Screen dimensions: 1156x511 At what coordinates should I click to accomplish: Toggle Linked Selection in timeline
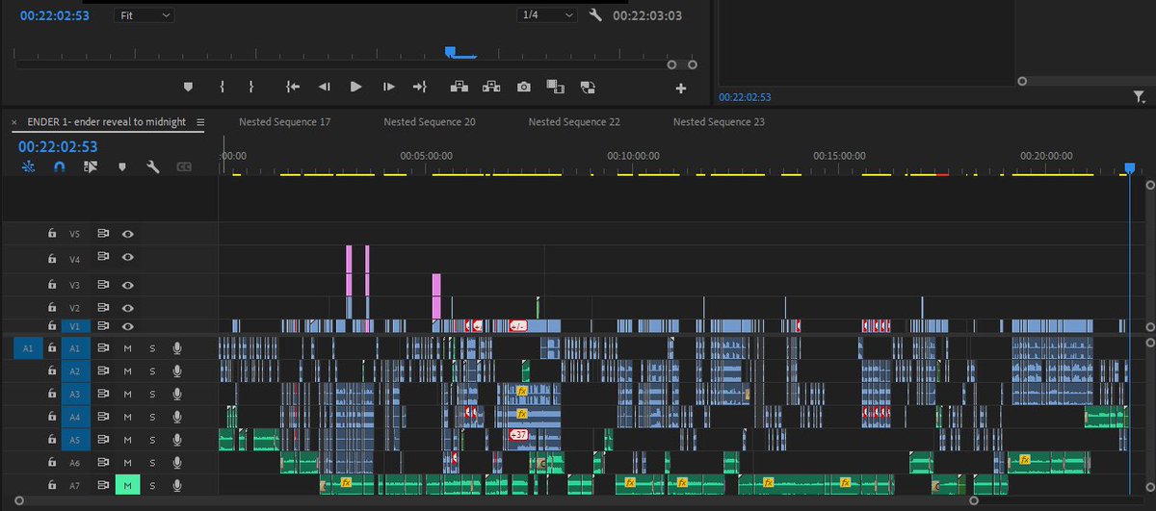pyautogui.click(x=91, y=166)
